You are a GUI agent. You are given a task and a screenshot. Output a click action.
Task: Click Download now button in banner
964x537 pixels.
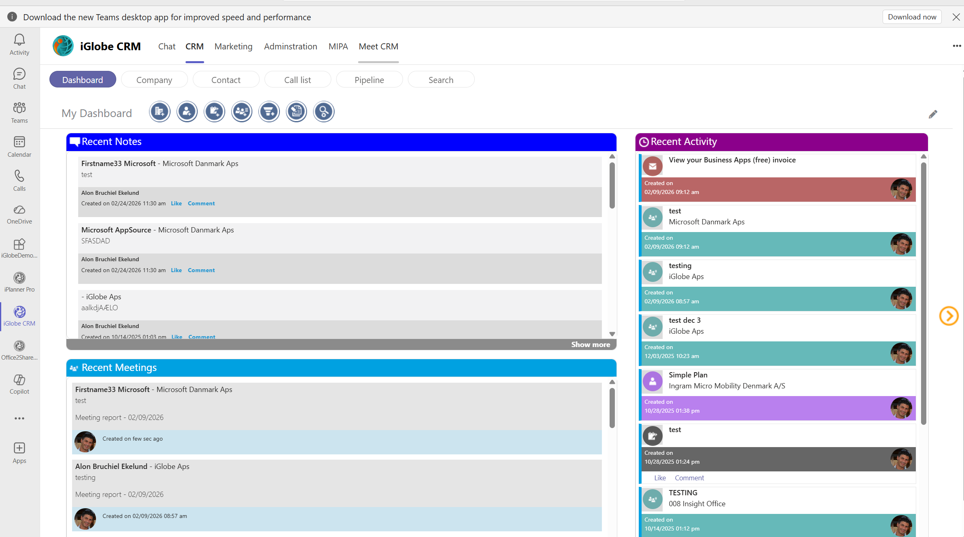point(912,17)
